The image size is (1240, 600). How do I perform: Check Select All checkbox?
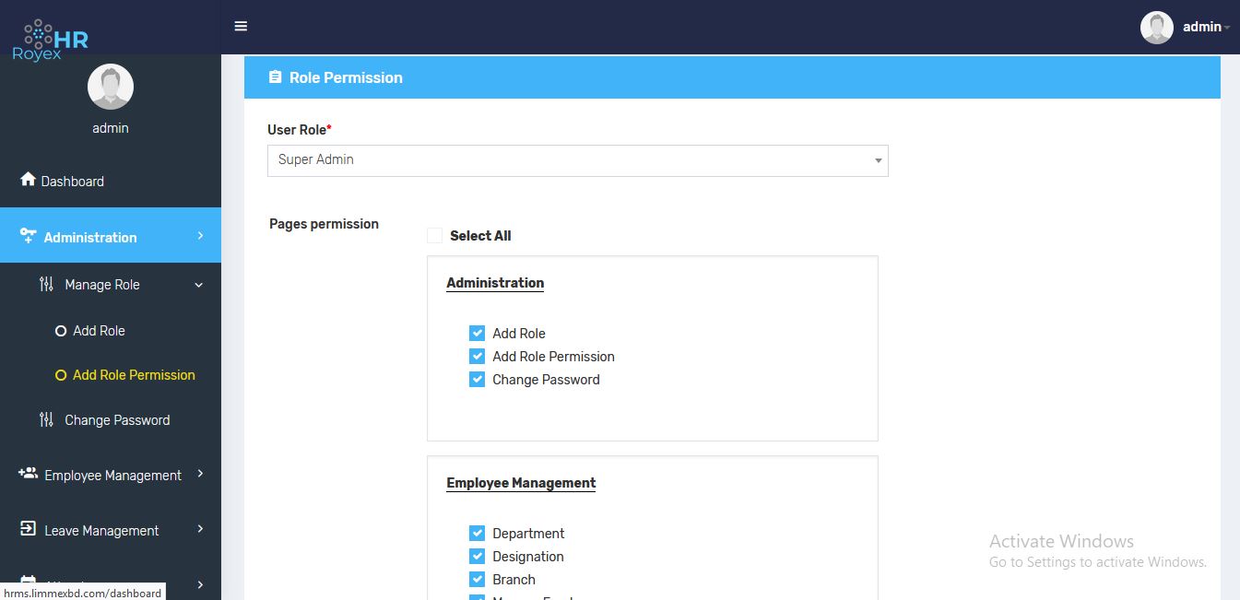[x=435, y=236]
